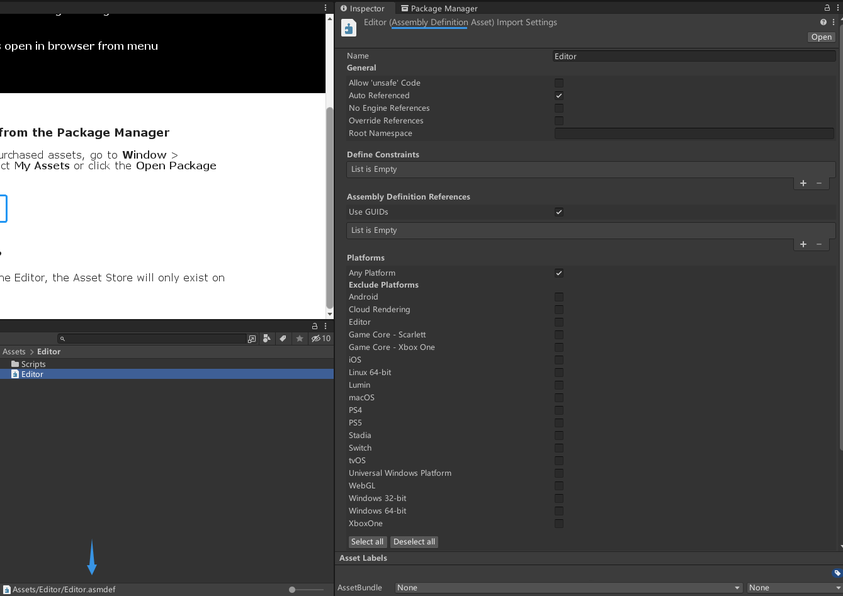The height and width of the screenshot is (596, 843).
Task: Go to Assets in the breadcrumb
Action: (14, 352)
